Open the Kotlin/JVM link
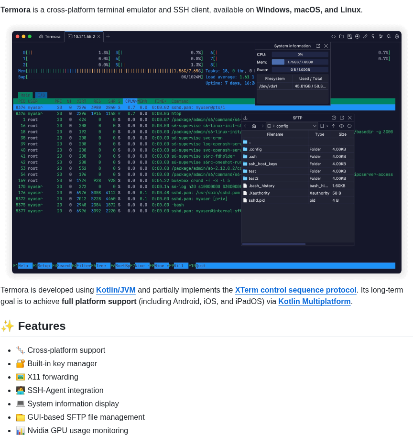This screenshot has width=413, height=436. click(116, 290)
